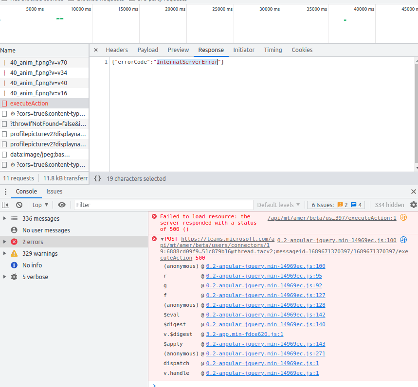The height and width of the screenshot is (387, 418).
Task: Select the Response tab
Action: [211, 50]
